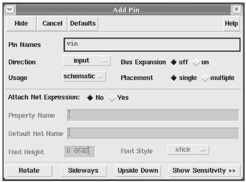Expand Show Sensitivity options
This screenshot has height=182, width=246.
204,171
